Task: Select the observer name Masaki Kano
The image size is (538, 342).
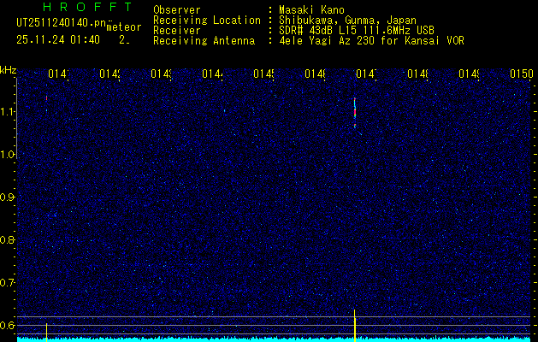Action: pos(311,10)
